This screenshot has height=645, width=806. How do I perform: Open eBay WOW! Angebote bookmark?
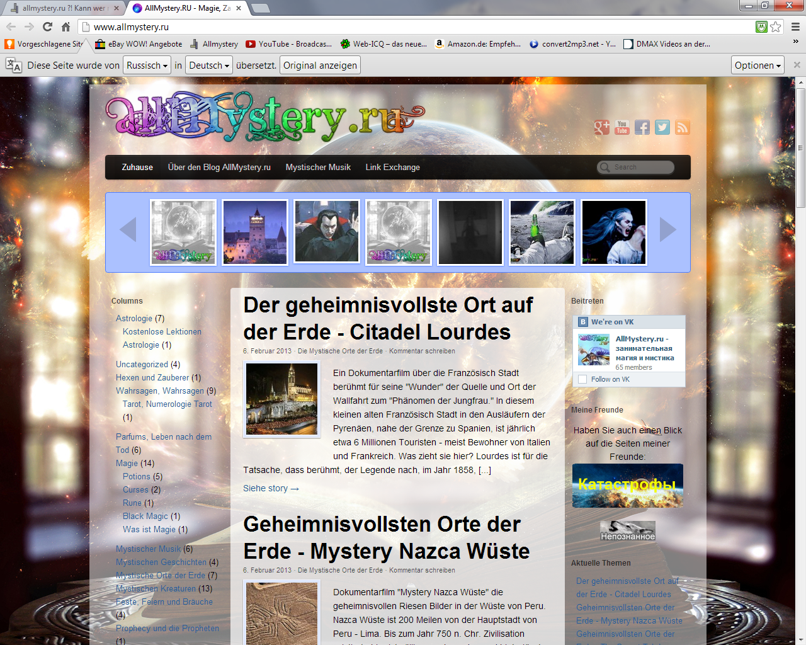click(139, 44)
